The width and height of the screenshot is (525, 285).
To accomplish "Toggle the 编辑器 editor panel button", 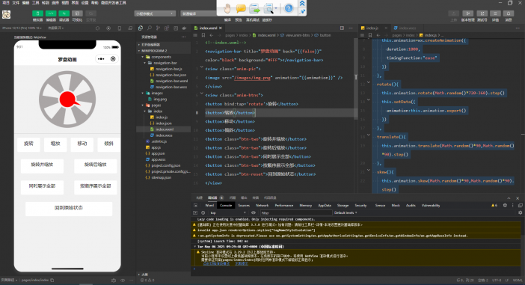I will point(51,13).
